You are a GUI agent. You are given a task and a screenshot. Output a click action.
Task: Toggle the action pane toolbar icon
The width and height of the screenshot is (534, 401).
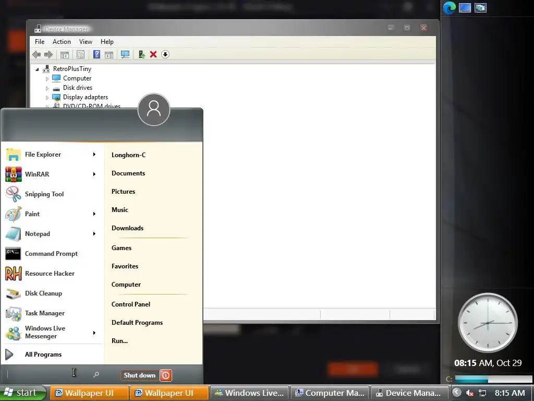pyautogui.click(x=109, y=54)
